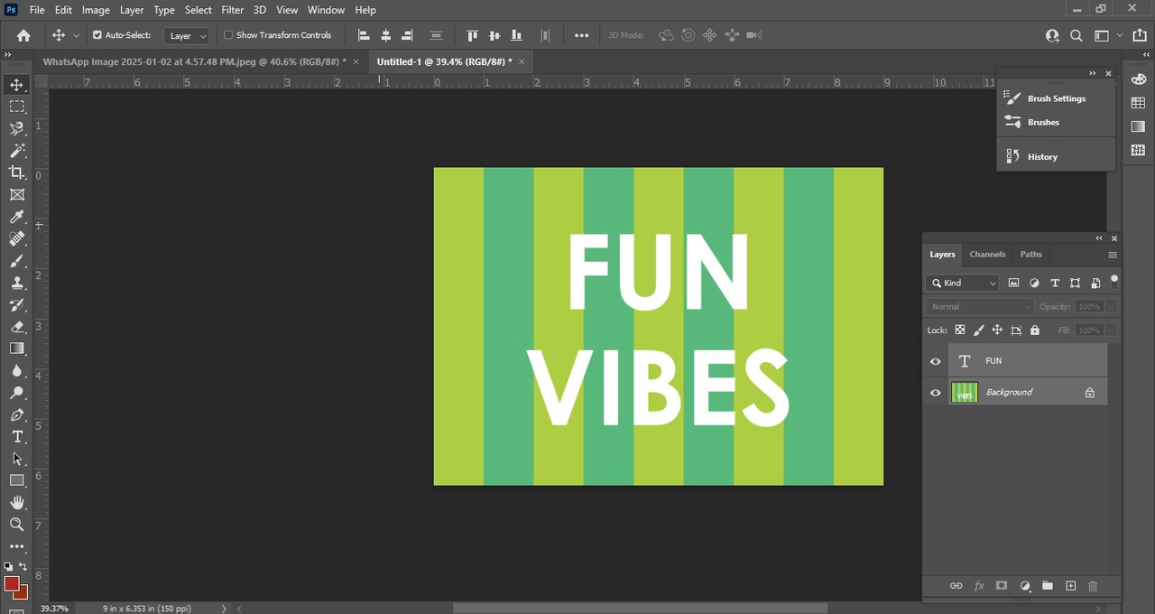This screenshot has width=1155, height=614.
Task: Switch to the Paths tab
Action: (x=1031, y=255)
